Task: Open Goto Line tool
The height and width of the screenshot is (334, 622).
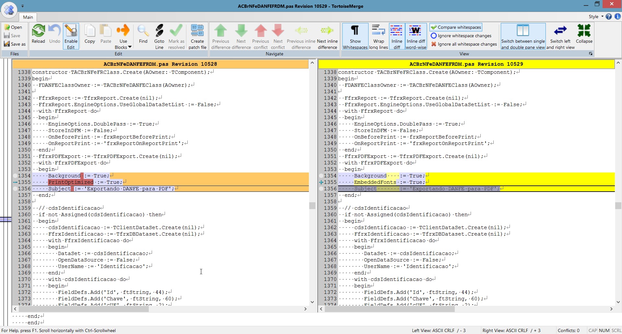Action: [159, 36]
